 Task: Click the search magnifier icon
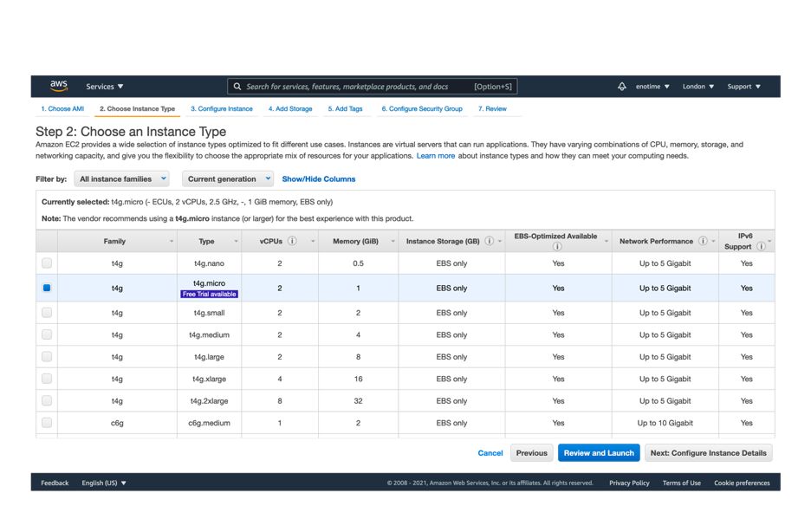(x=237, y=87)
